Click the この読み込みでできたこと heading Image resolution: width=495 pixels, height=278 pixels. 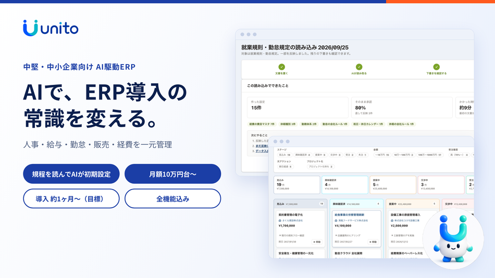268,85
